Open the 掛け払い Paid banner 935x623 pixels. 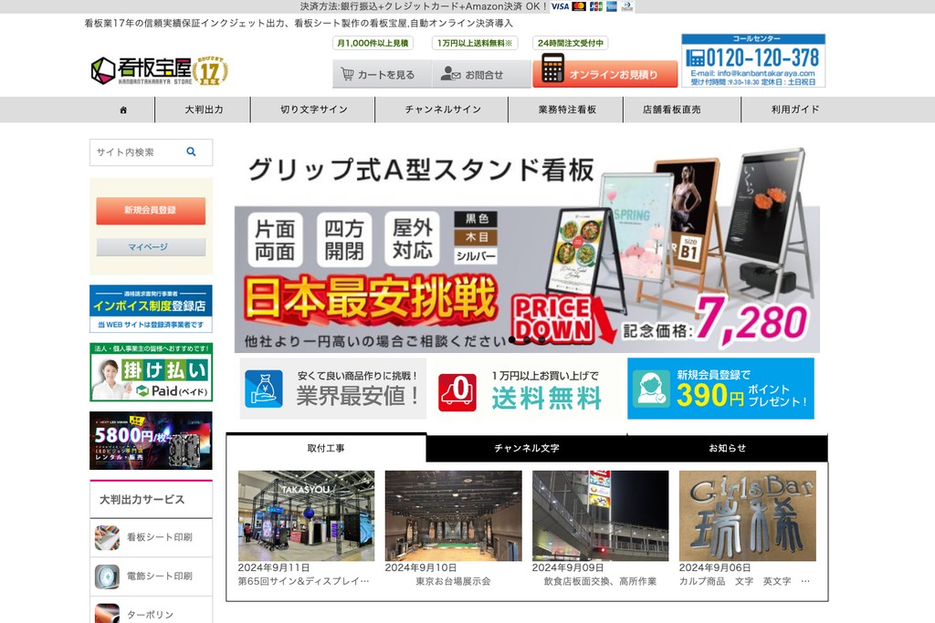pyautogui.click(x=151, y=372)
